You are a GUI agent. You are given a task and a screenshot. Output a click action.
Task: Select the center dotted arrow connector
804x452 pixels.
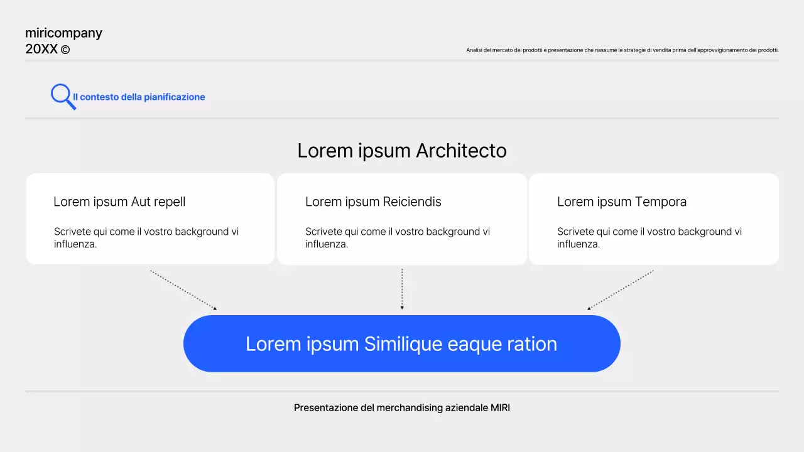(402, 289)
